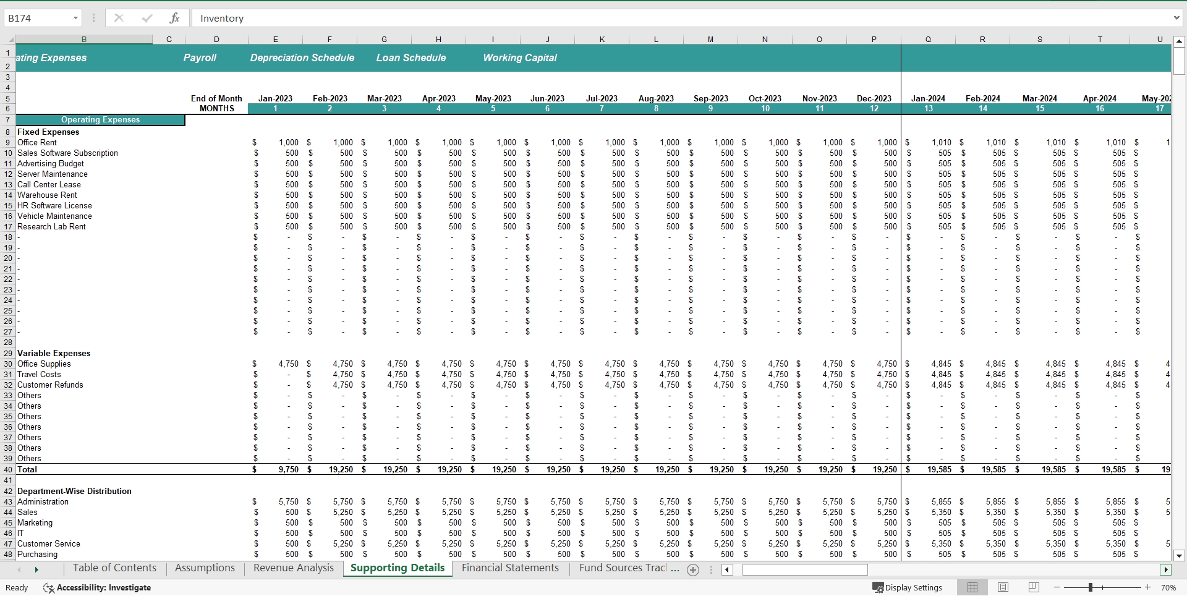1187x596 pixels.
Task: Click the horizontal scrollbar right arrow
Action: tap(1166, 569)
